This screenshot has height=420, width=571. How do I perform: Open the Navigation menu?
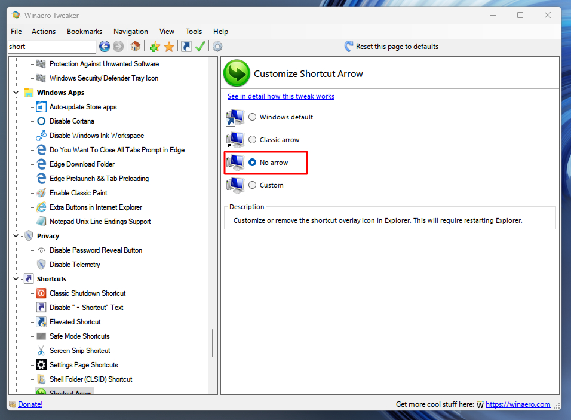(130, 31)
